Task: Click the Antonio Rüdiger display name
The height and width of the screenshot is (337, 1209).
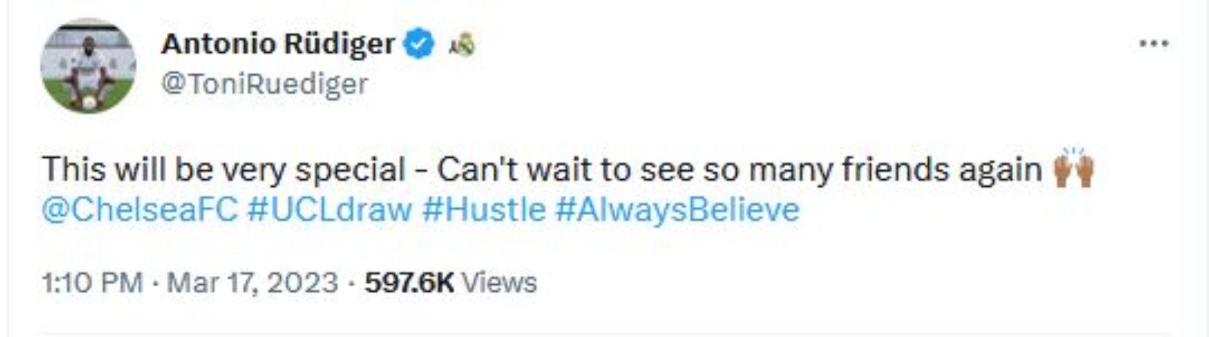Action: (x=278, y=44)
